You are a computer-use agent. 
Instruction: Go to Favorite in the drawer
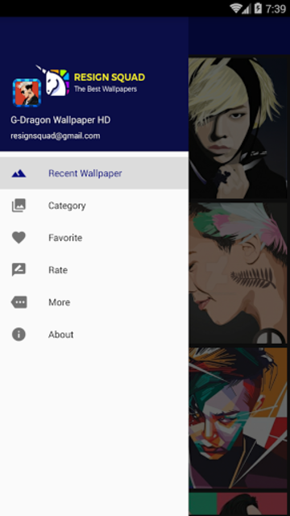click(x=94, y=238)
